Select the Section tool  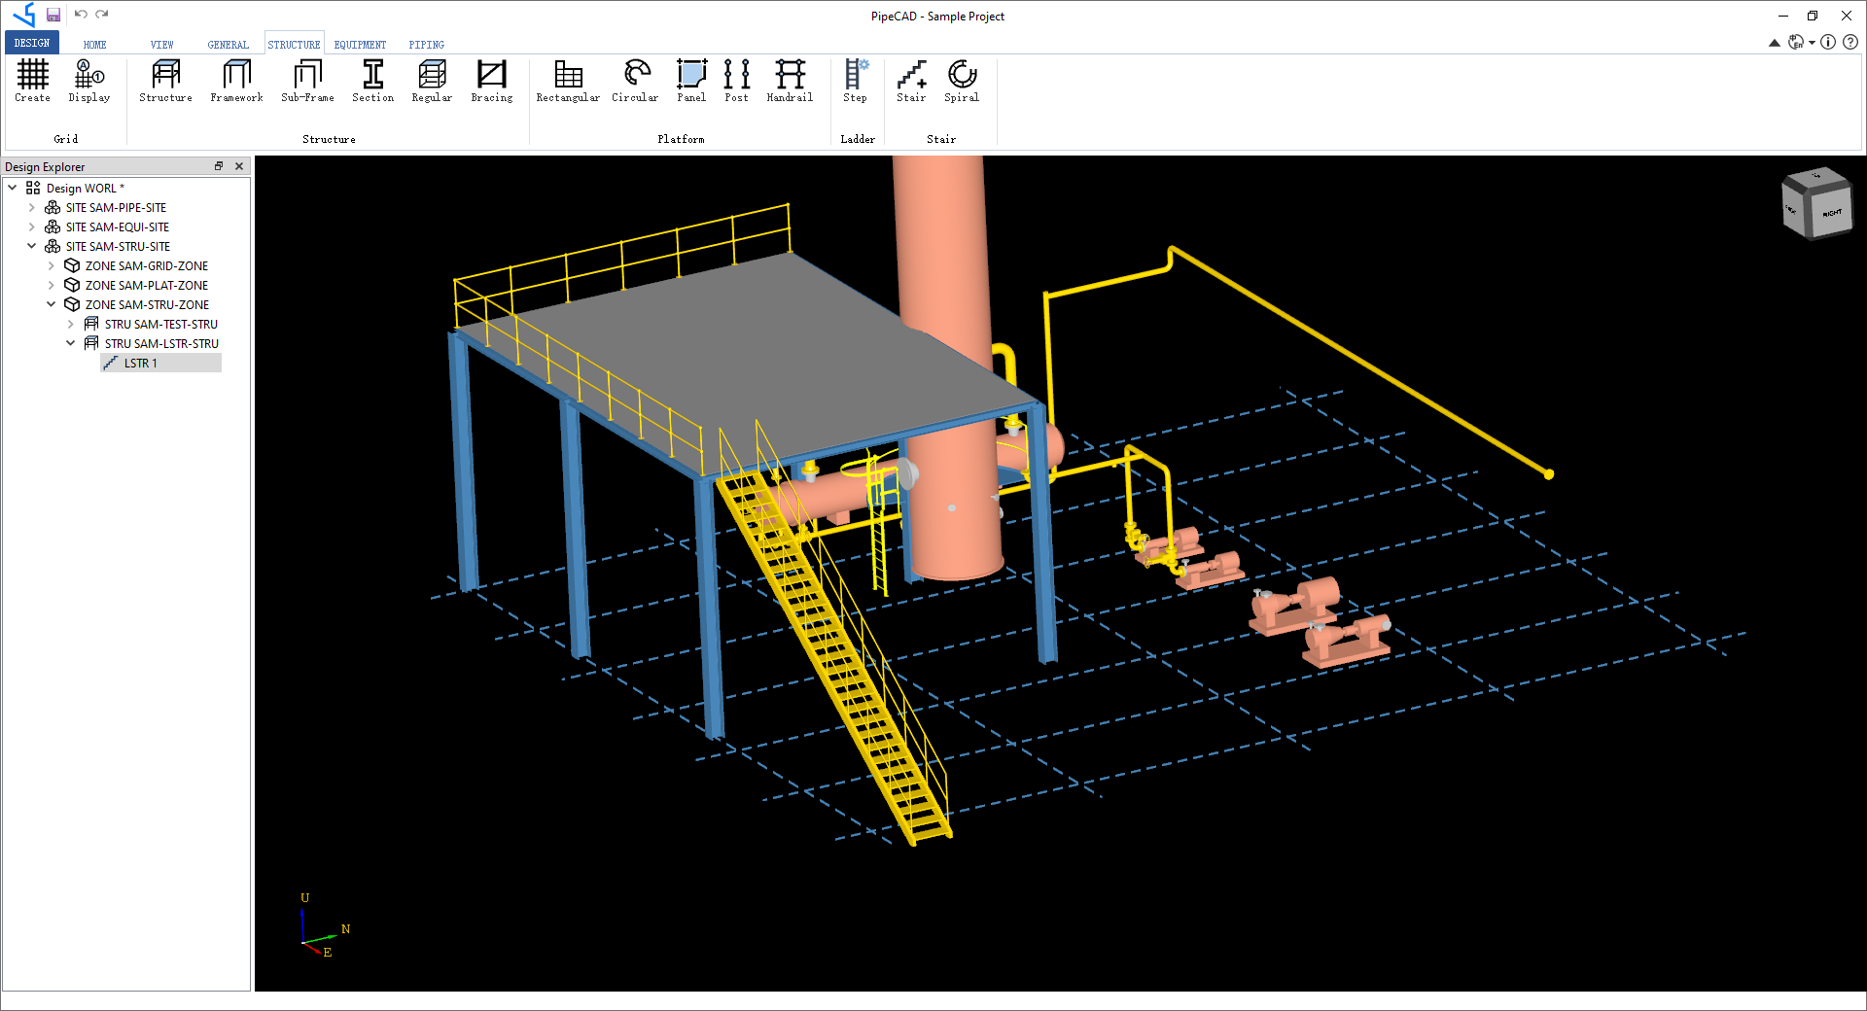[372, 82]
